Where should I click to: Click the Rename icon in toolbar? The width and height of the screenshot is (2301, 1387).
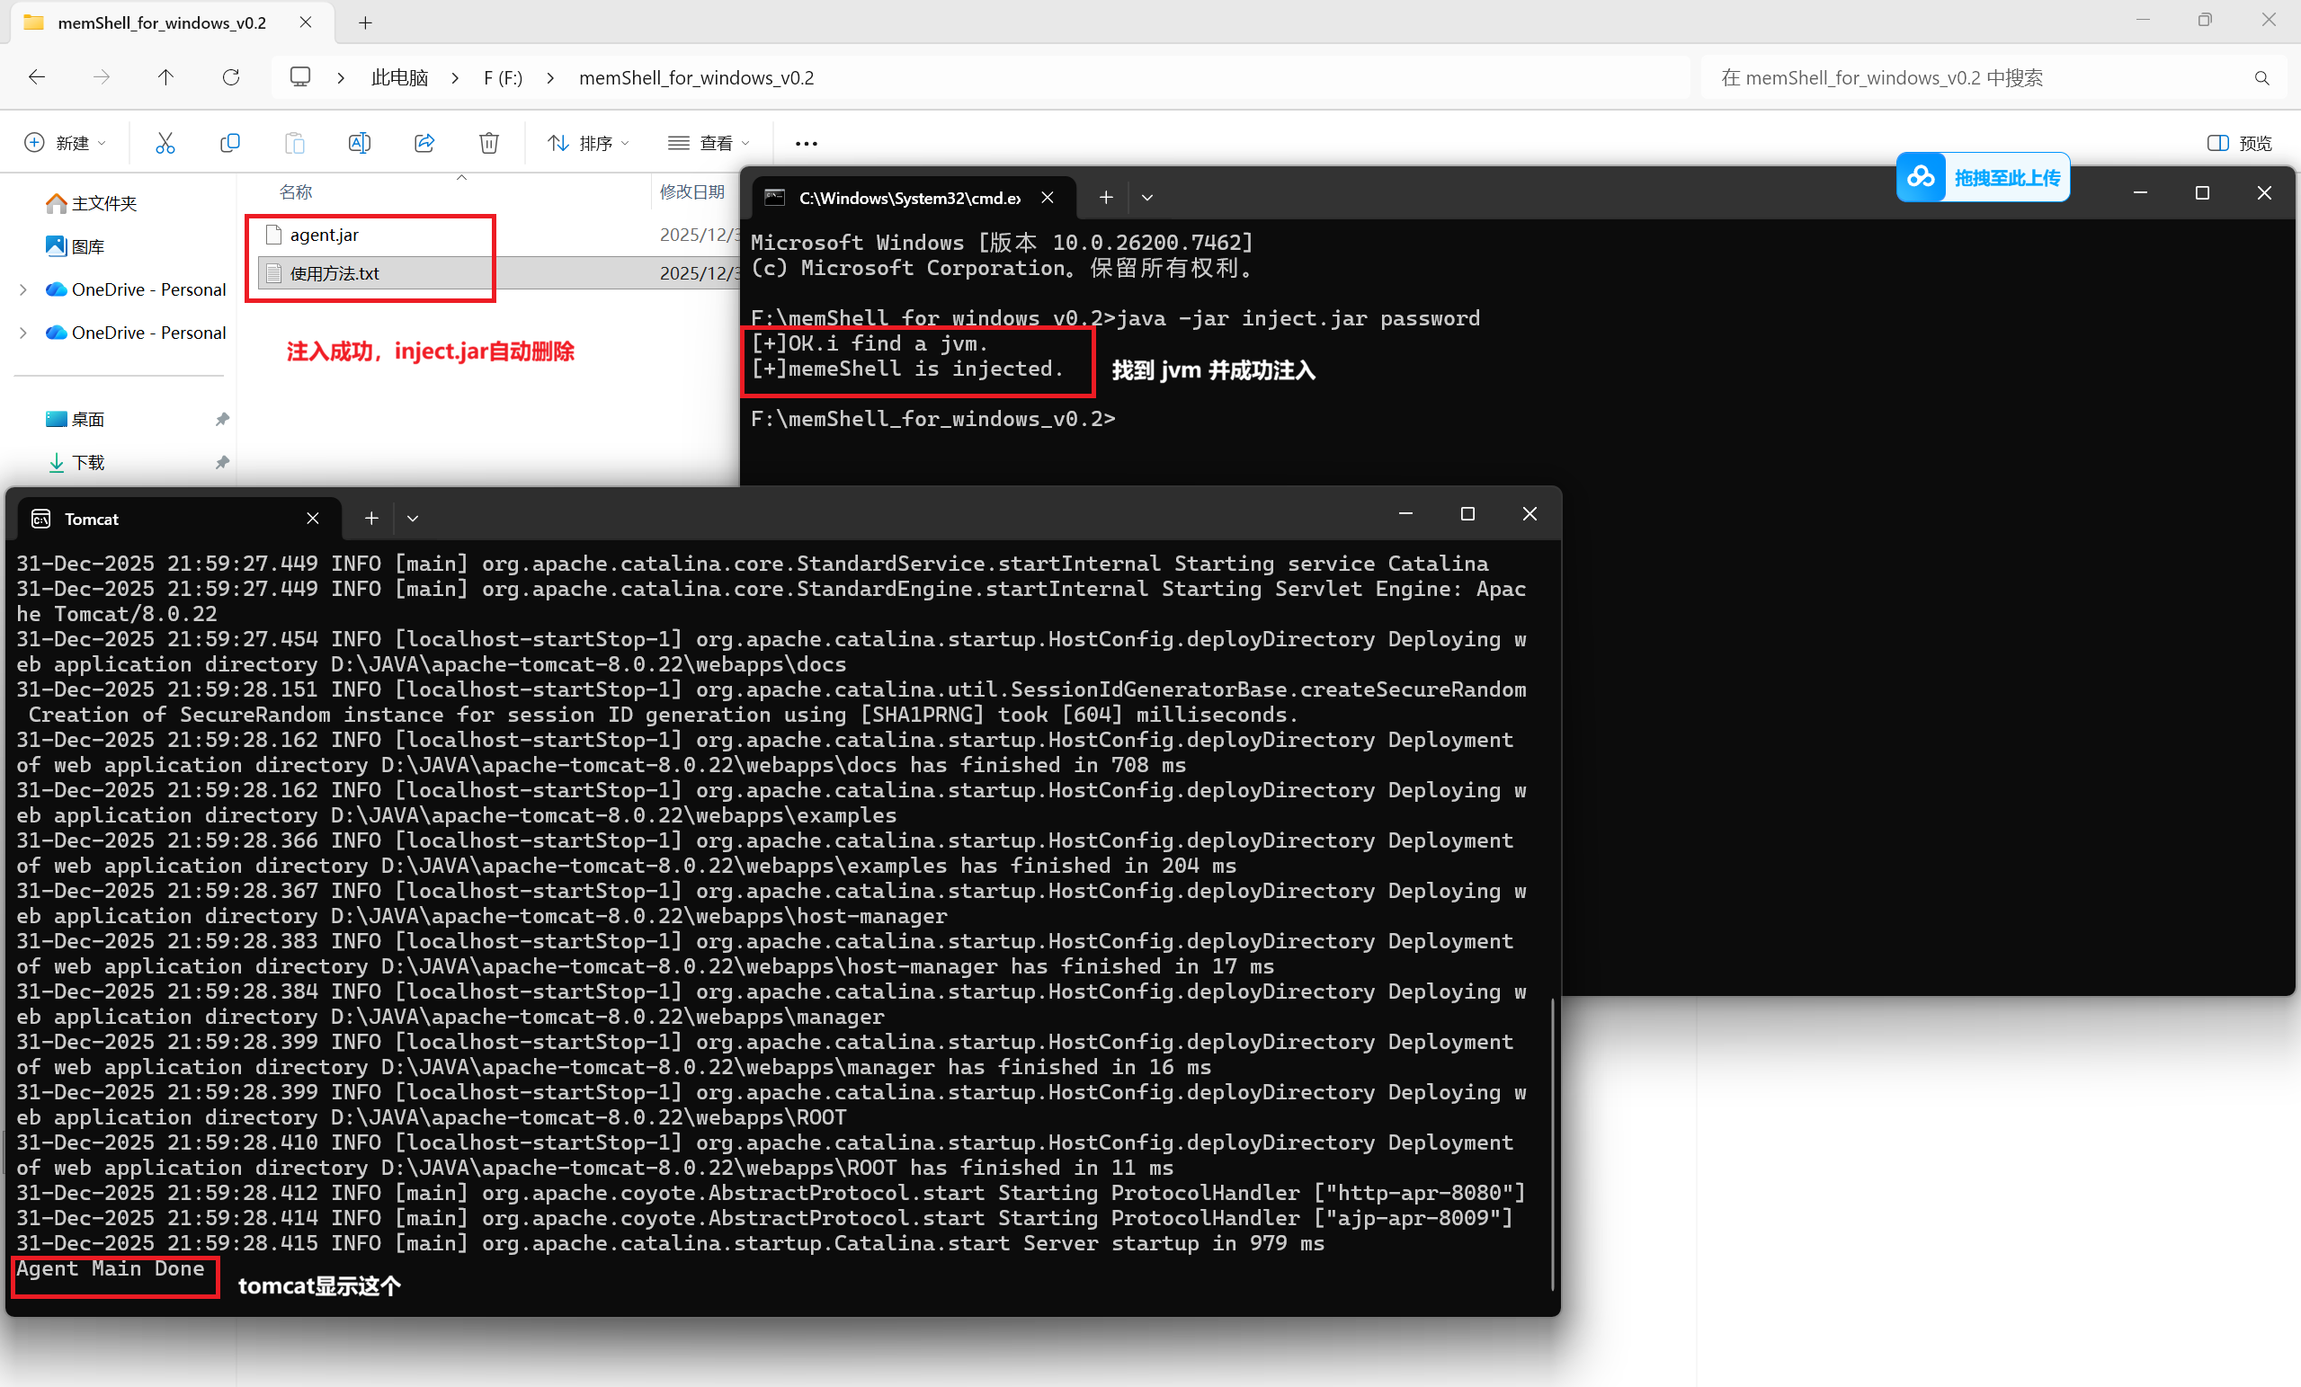pos(359,143)
